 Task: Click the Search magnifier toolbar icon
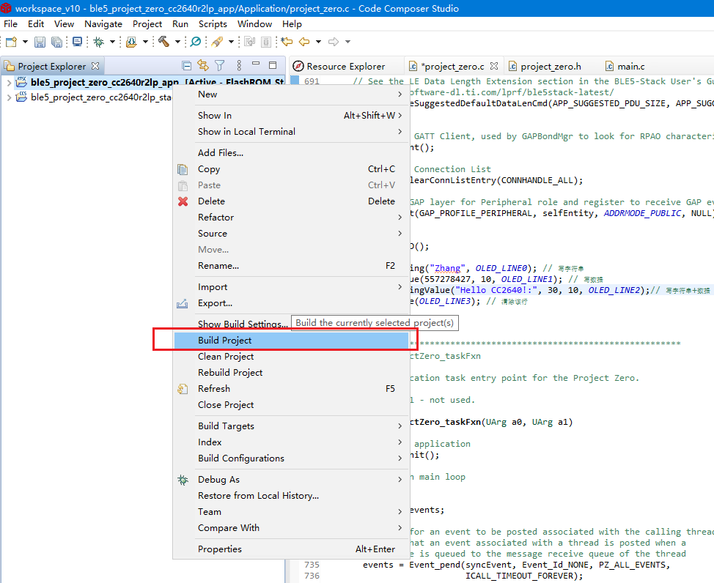point(196,42)
